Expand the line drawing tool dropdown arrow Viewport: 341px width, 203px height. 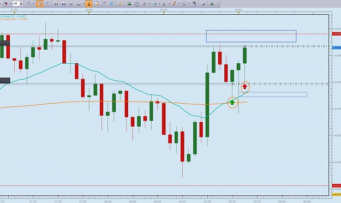179,4
